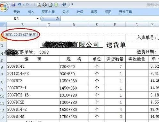This screenshot has height=122, width=159.
Task: Switch to the 开始 ribbon tab
Action: coord(17,12)
